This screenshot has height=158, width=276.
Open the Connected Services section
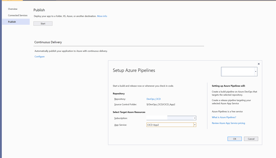pyautogui.click(x=17, y=15)
